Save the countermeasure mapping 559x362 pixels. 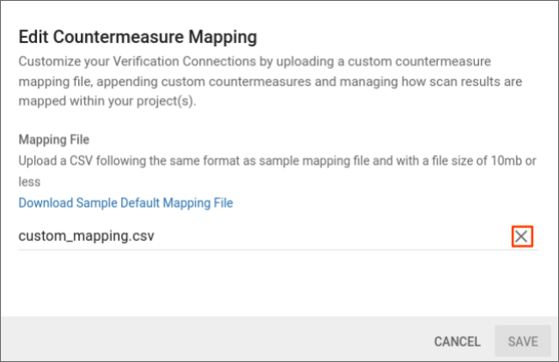point(522,341)
